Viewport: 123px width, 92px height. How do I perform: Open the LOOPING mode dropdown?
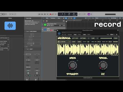65,42
